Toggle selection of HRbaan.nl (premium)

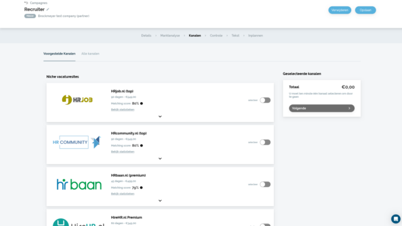click(x=265, y=184)
